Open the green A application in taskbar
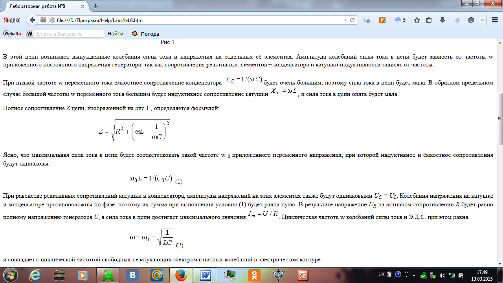This screenshot has height=283, width=503. (108, 275)
